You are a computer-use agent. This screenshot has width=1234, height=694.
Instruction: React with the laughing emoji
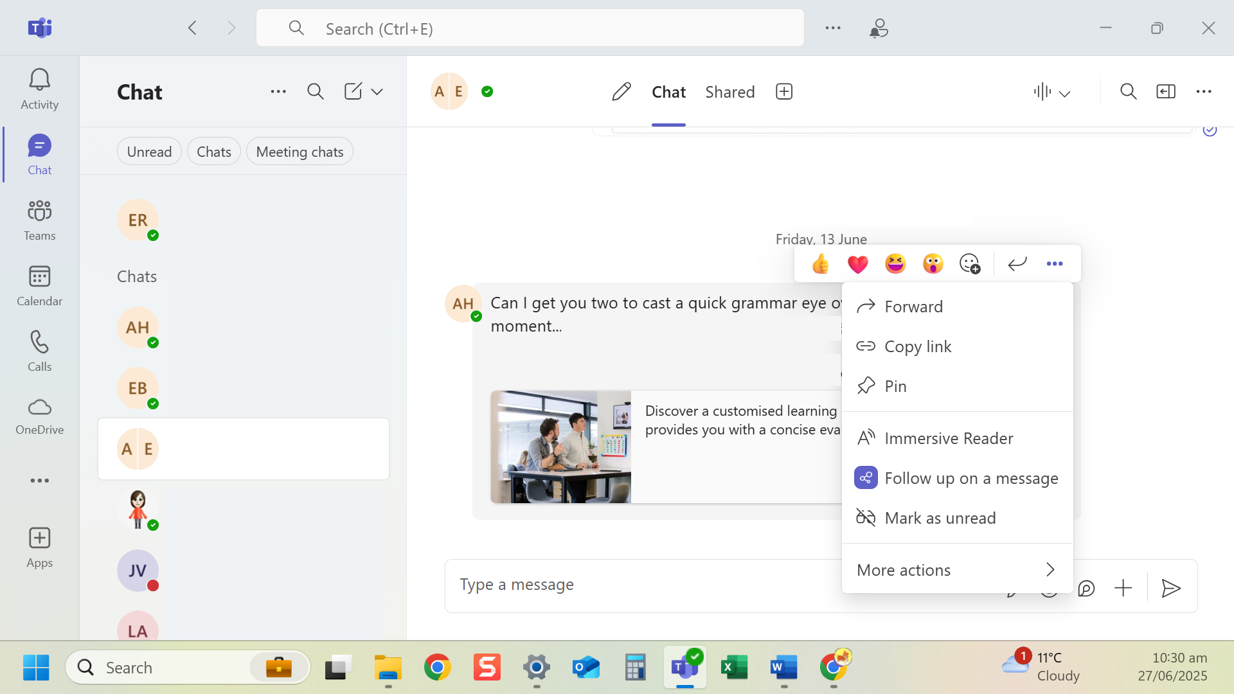tap(895, 263)
